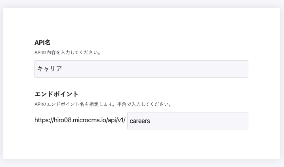
Task: Click "microcms.io" in the URL prefix
Action: 88,121
